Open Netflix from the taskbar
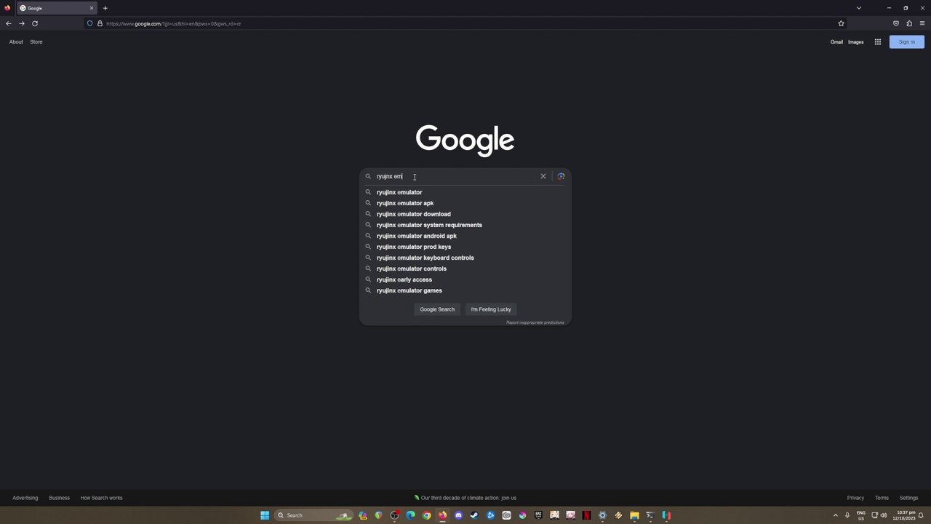 [586, 515]
